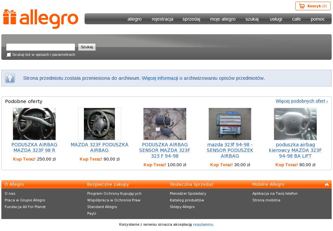This screenshot has height=231, width=333.
Task: Click the O Allegro footer heading
Action: 14,184
